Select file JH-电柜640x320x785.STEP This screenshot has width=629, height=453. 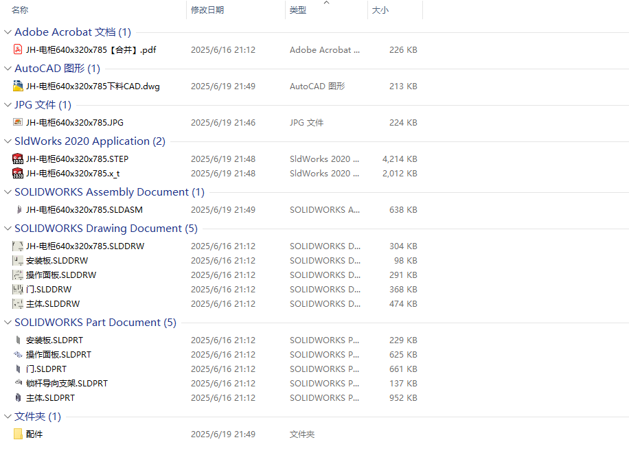tap(77, 159)
